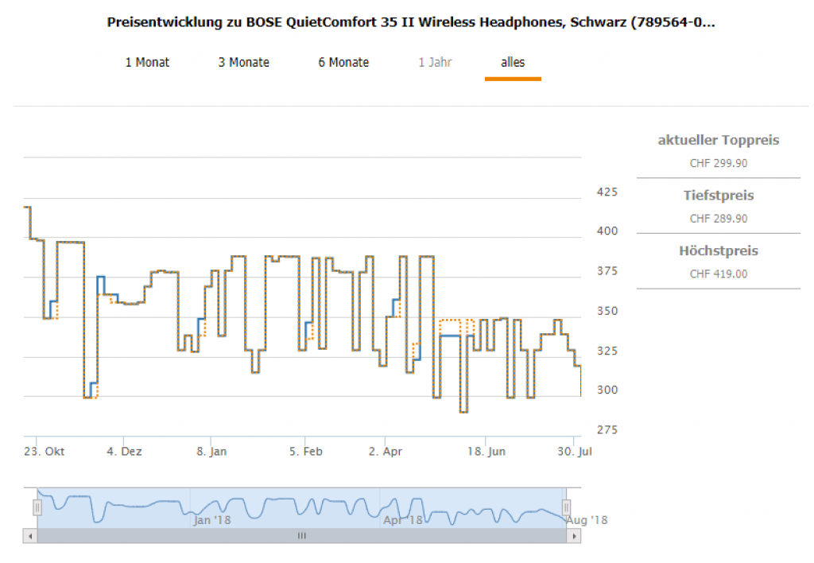The width and height of the screenshot is (814, 563).
Task: Click the "18. Jun" x-axis date label
Action: 486,452
